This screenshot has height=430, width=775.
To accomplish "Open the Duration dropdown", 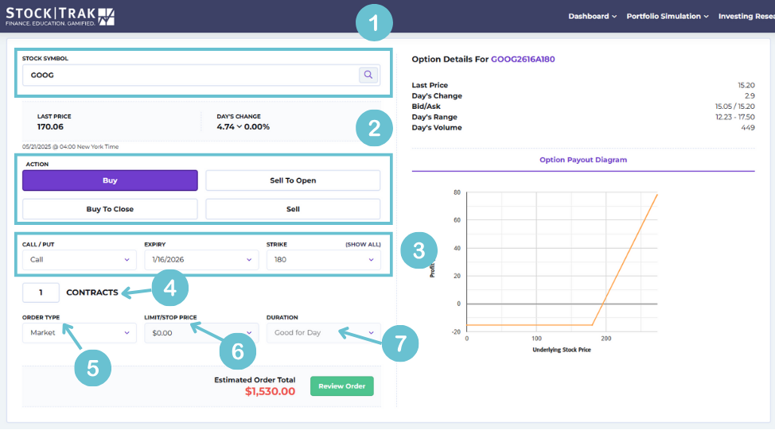I will point(323,333).
